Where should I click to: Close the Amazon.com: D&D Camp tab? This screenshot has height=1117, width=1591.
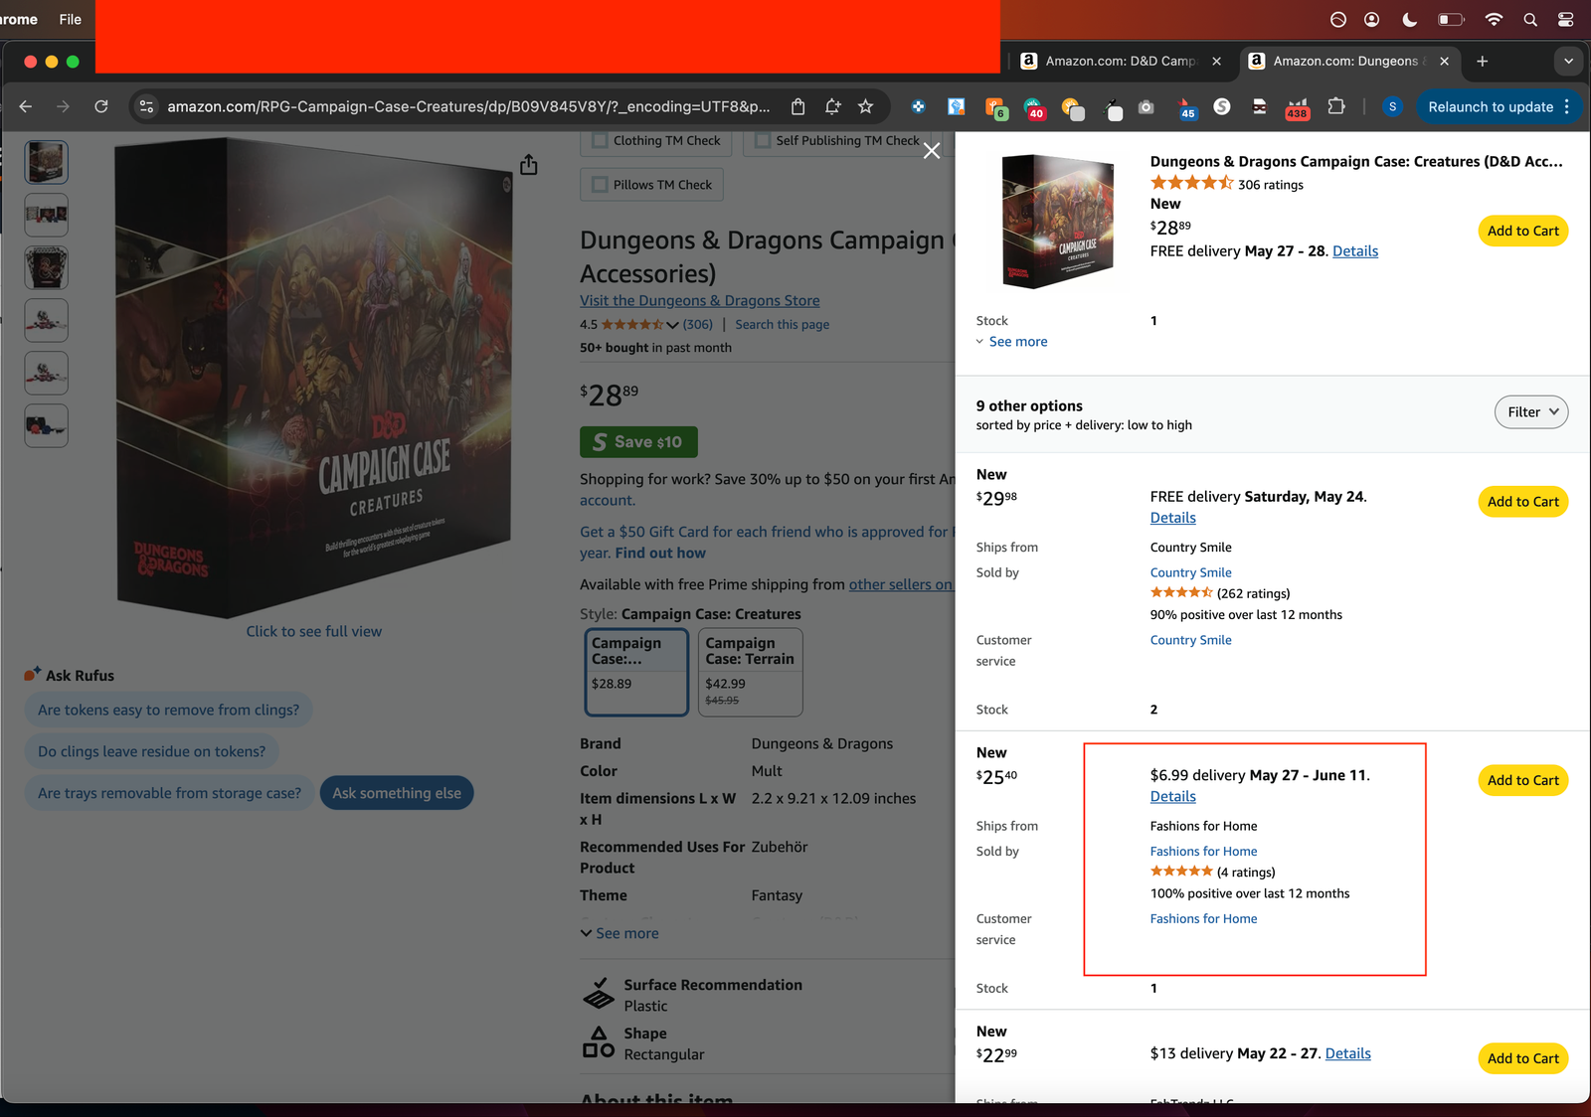coord(1216,61)
